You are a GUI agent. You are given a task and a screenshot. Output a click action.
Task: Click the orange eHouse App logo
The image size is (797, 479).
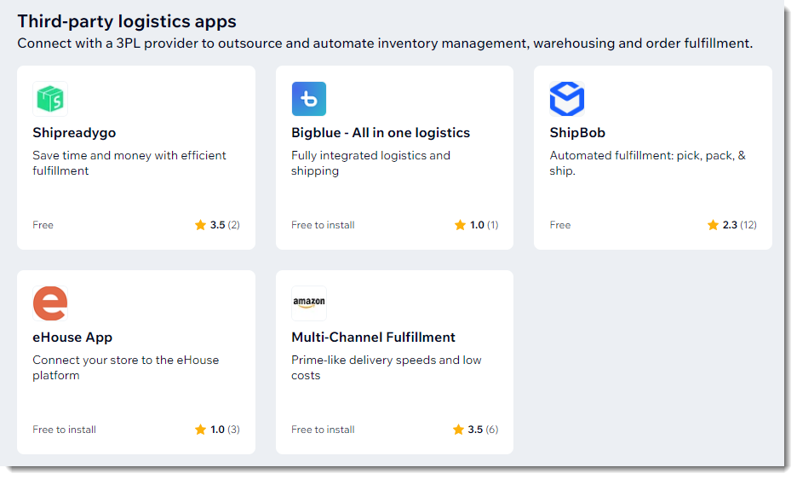[x=49, y=303]
